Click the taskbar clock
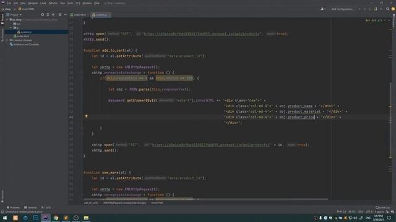 click(378, 218)
